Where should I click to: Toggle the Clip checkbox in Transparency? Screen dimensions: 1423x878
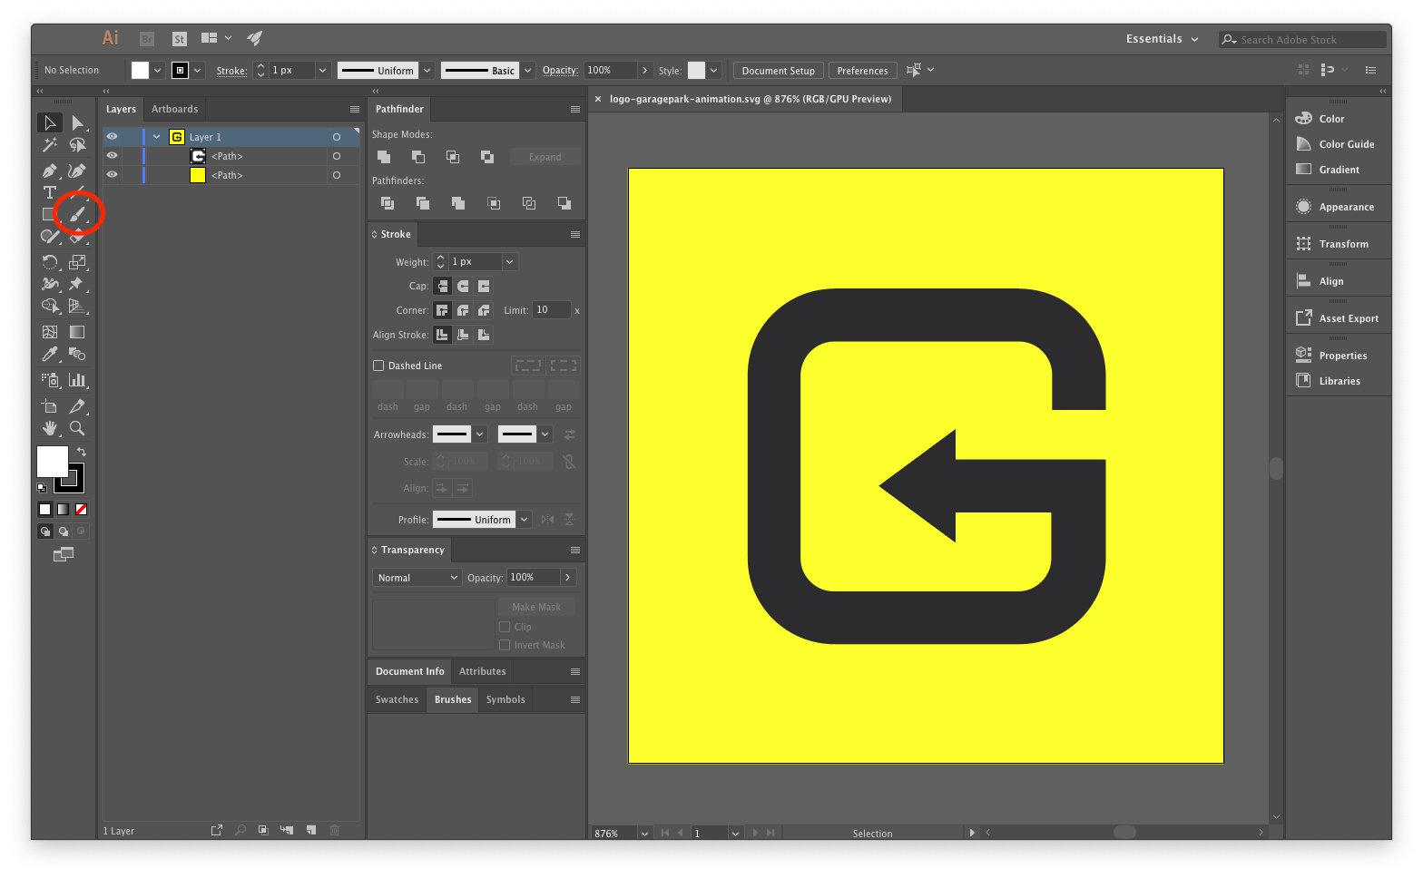click(x=505, y=627)
